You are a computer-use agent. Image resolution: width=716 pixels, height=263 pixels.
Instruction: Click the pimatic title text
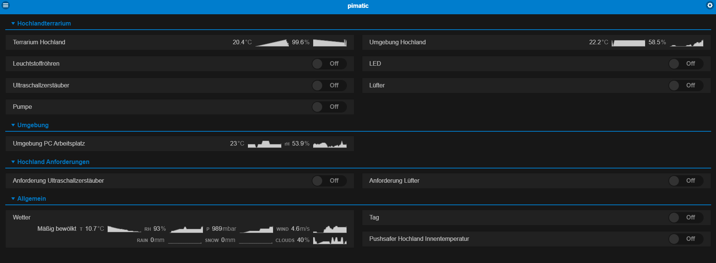coord(358,6)
